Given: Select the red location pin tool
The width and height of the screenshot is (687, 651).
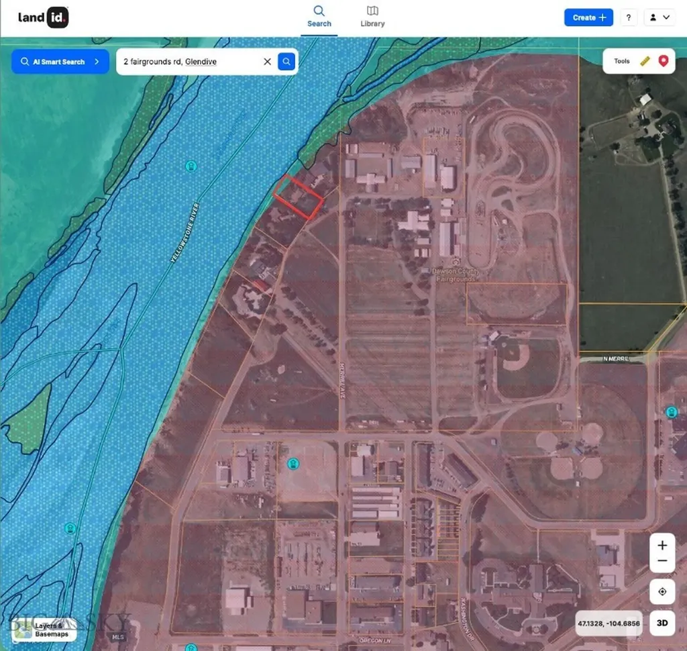Looking at the screenshot, I should 664,61.
